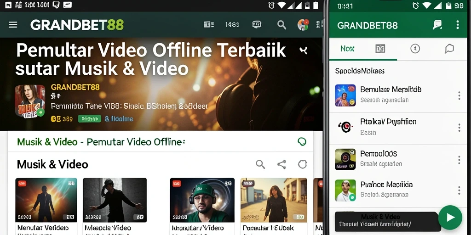Screen dimensions: 471x235
Task: Click the phone app's chat icon in green header
Action: [x=437, y=25]
